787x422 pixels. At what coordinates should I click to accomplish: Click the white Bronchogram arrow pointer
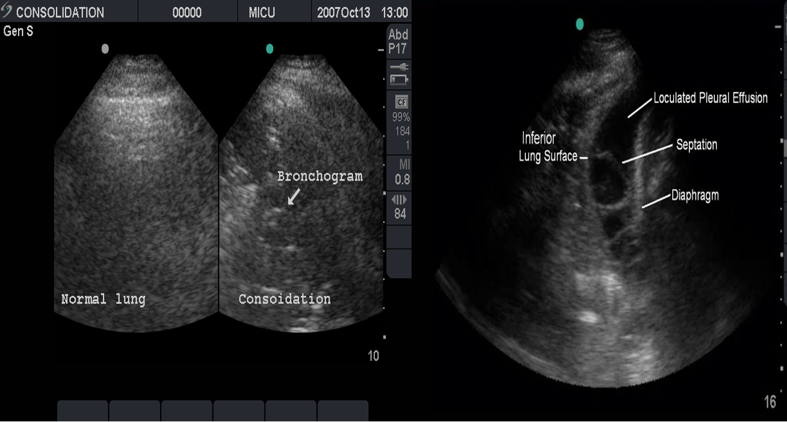294,197
